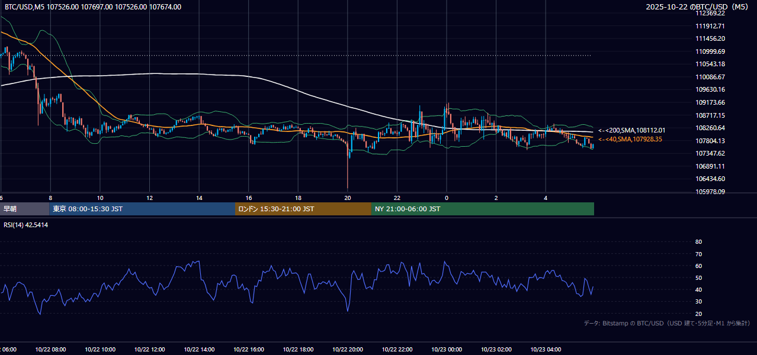The width and height of the screenshot is (757, 355).
Task: Select the 40 SMA label 107928.35
Action: pos(630,139)
